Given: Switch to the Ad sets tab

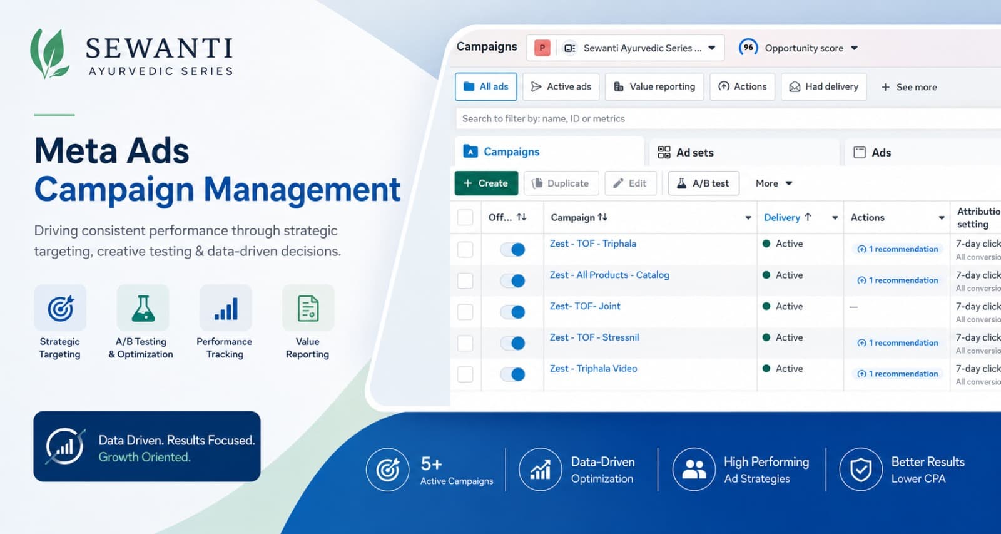Looking at the screenshot, I should point(744,152).
